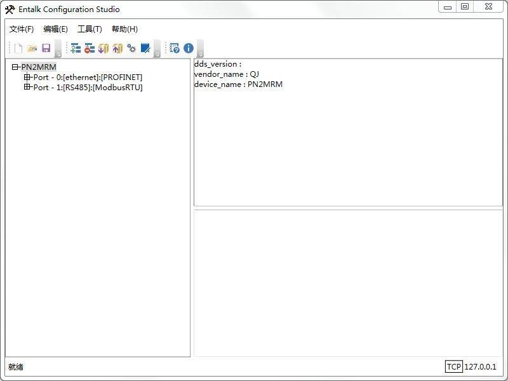Click the vendor_name : QJ line
The image size is (508, 381).
[227, 74]
